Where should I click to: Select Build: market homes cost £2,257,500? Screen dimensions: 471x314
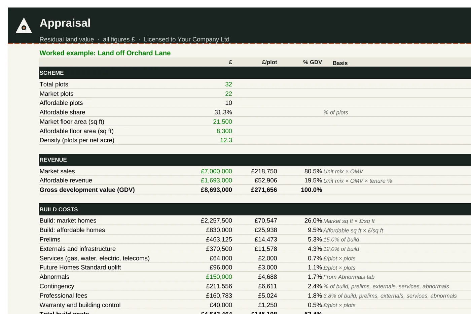(216, 221)
